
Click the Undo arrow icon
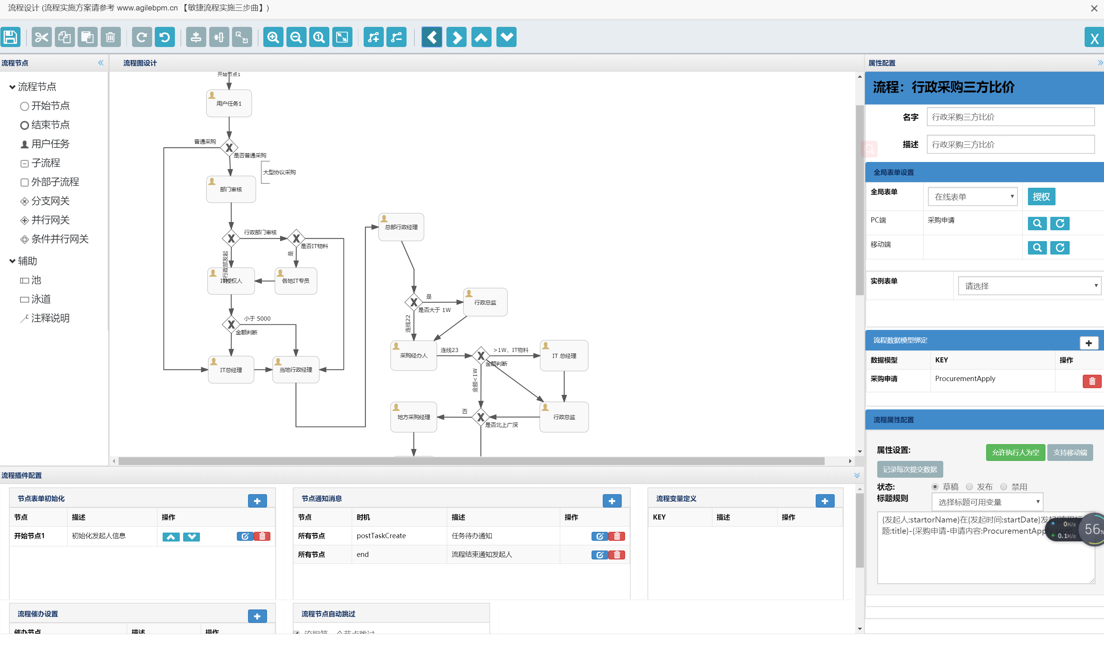pyautogui.click(x=164, y=37)
